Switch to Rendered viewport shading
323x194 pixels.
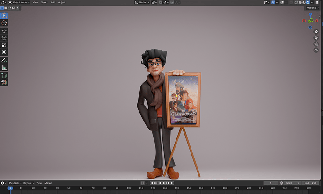[308, 2]
